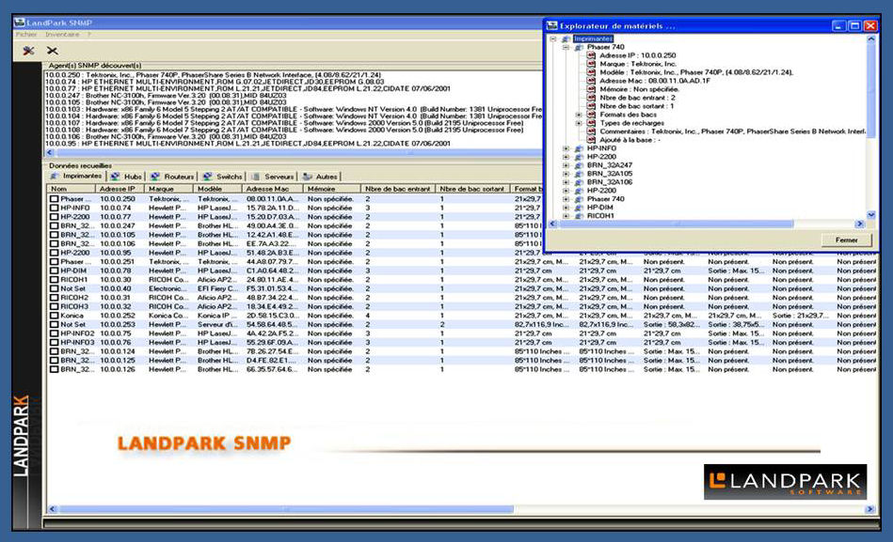Switch to the Autres tab
Screen dimensions: 893x542
(x=321, y=177)
